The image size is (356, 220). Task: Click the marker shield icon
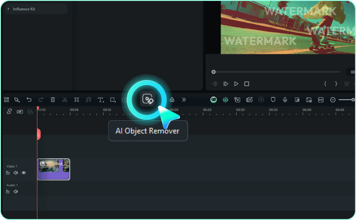[x=273, y=100]
